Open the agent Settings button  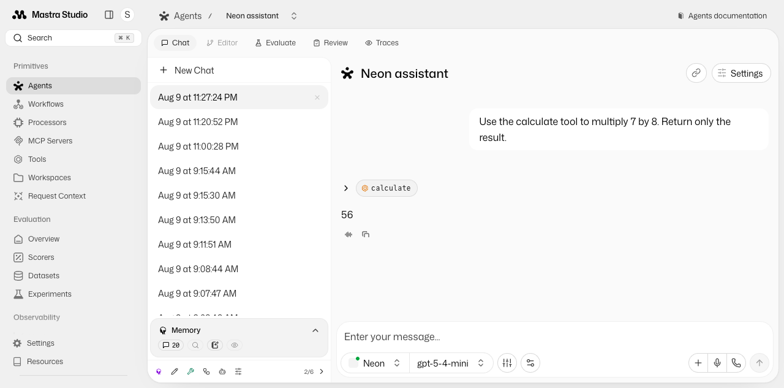pos(741,73)
